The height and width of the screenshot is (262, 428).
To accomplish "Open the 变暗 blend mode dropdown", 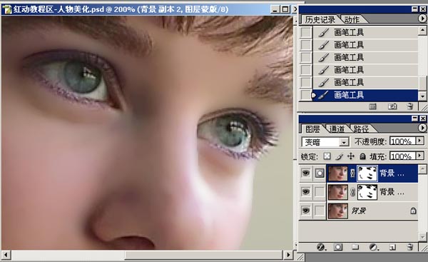I will tap(344, 142).
